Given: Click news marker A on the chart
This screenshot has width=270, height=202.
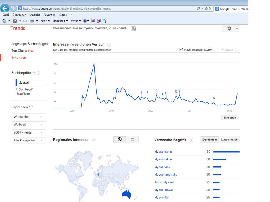Looking at the screenshot, I should (x=214, y=98).
